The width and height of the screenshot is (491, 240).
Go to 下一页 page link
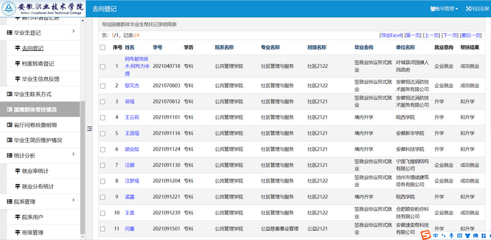coord(450,36)
